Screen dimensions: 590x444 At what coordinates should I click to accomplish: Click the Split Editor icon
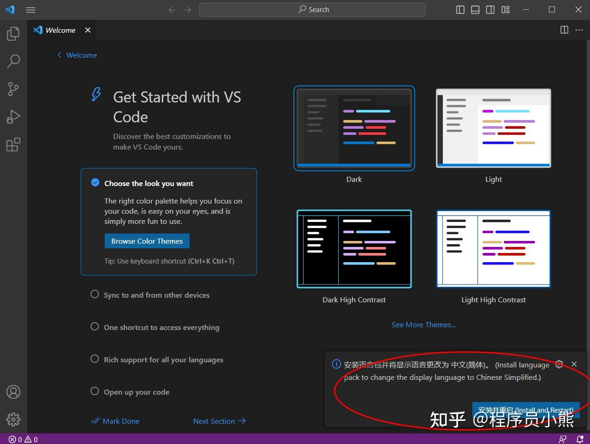[564, 30]
